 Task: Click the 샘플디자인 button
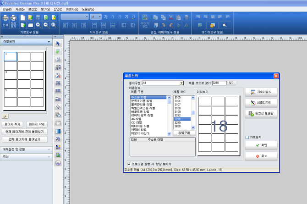[x=261, y=103]
